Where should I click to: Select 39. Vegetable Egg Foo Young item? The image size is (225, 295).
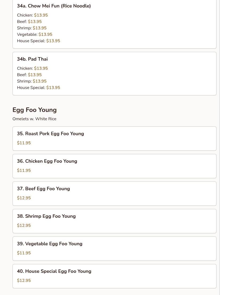click(x=50, y=244)
